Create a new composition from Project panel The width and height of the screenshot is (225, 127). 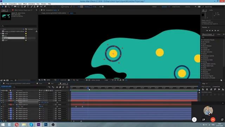click(7, 80)
